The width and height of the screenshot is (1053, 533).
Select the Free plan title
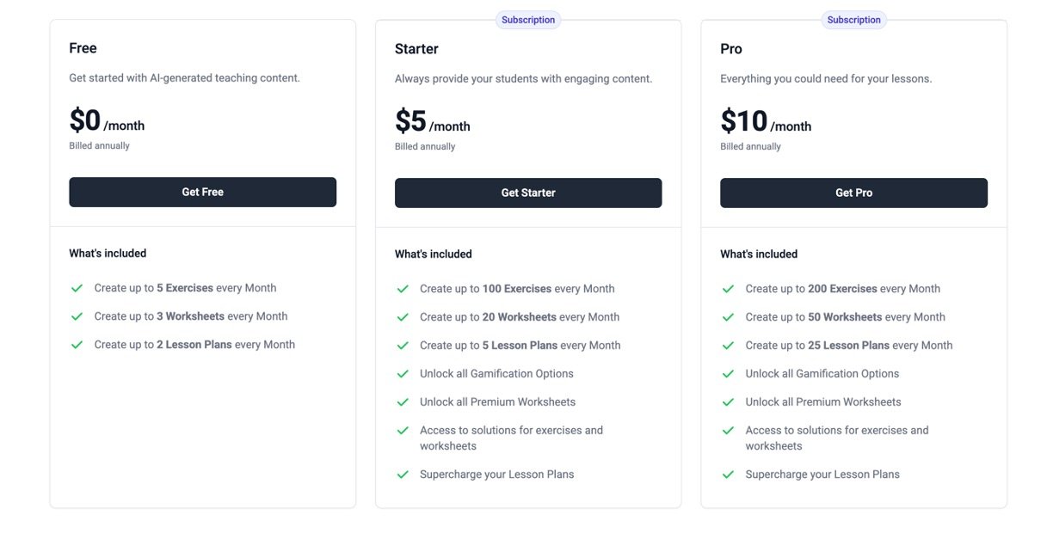click(83, 48)
